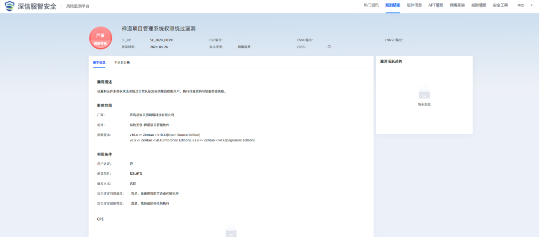539x237 pixels.
Task: Click the vulnerability title 禅道项目管理系统权限绕过漏洞
Action: (159, 28)
